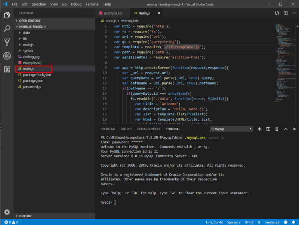Open the Source Control view
The height and width of the screenshot is (225, 299).
tap(7, 42)
